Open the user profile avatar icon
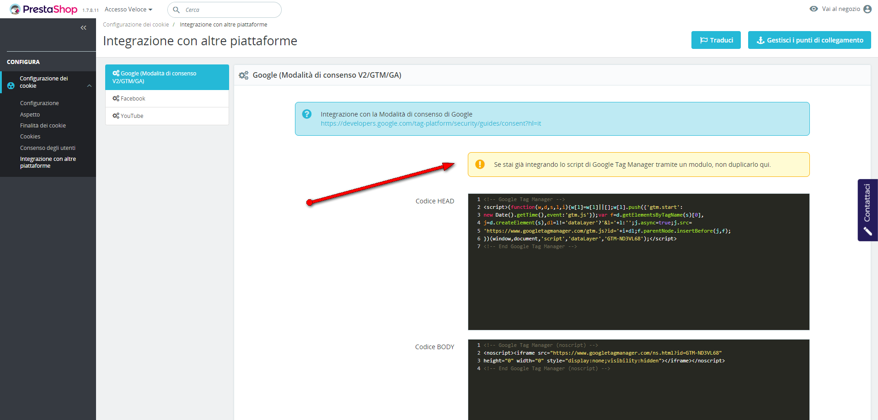878x420 pixels. [x=867, y=9]
